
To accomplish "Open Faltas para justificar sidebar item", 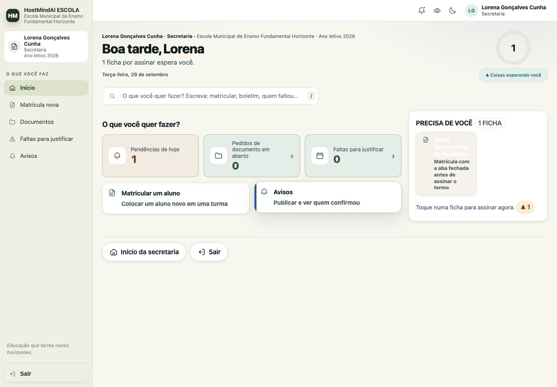I will point(46,139).
